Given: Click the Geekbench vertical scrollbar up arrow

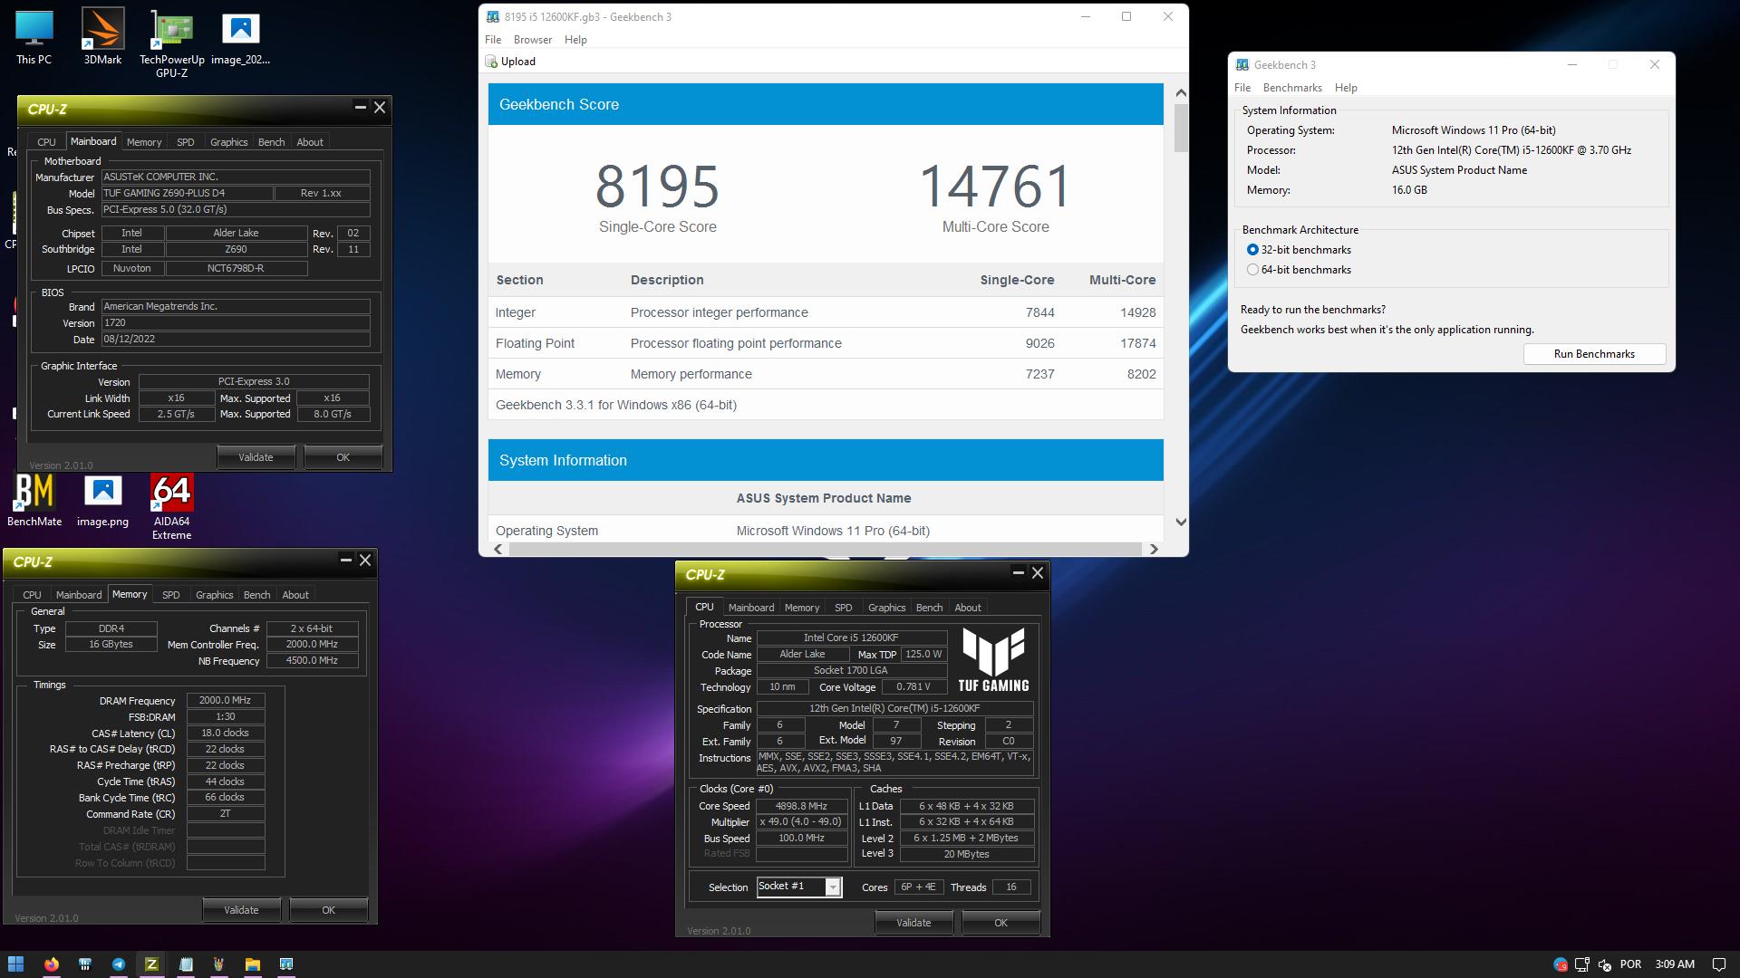Looking at the screenshot, I should [1181, 92].
